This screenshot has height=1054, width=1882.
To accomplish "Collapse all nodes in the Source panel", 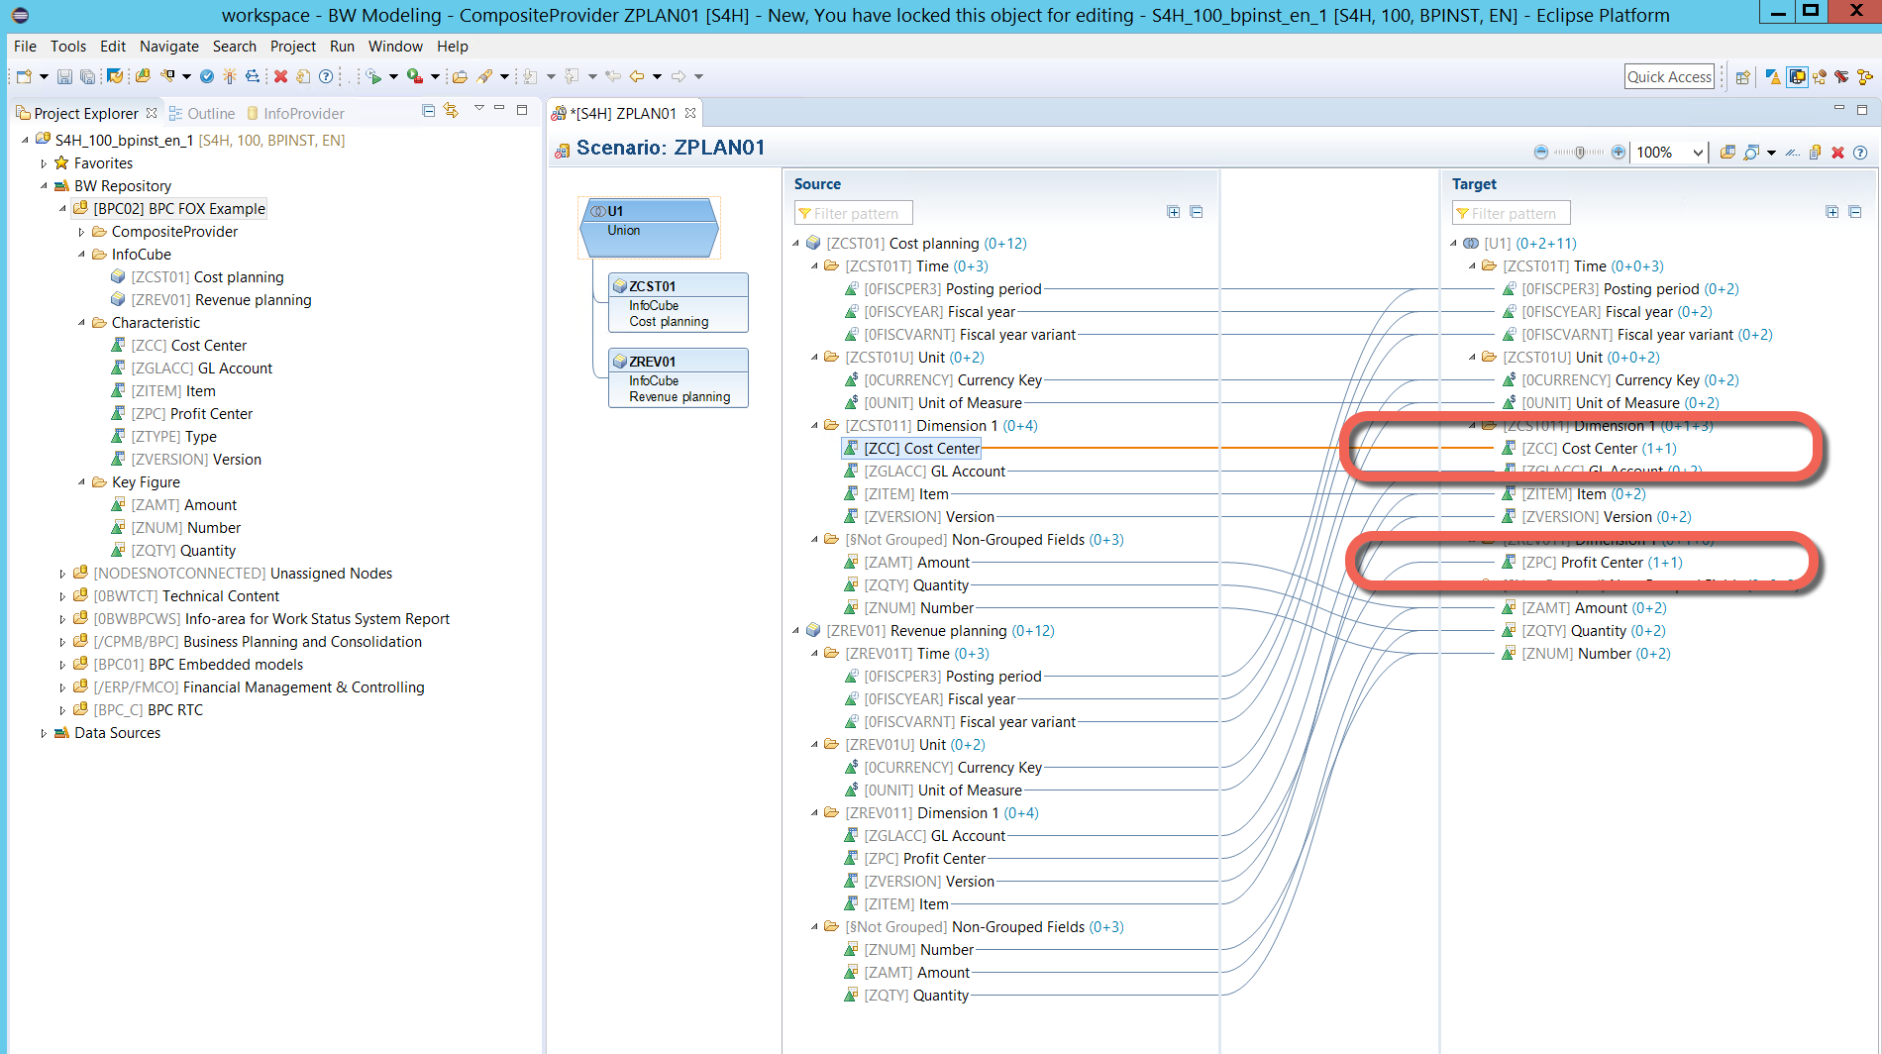I will coord(1197,211).
